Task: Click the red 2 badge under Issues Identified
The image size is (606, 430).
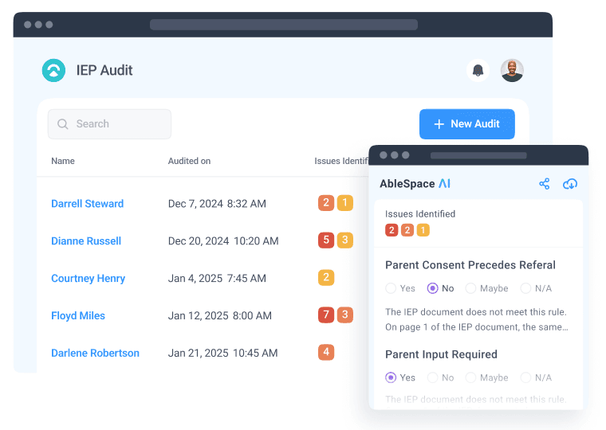Action: (x=391, y=230)
